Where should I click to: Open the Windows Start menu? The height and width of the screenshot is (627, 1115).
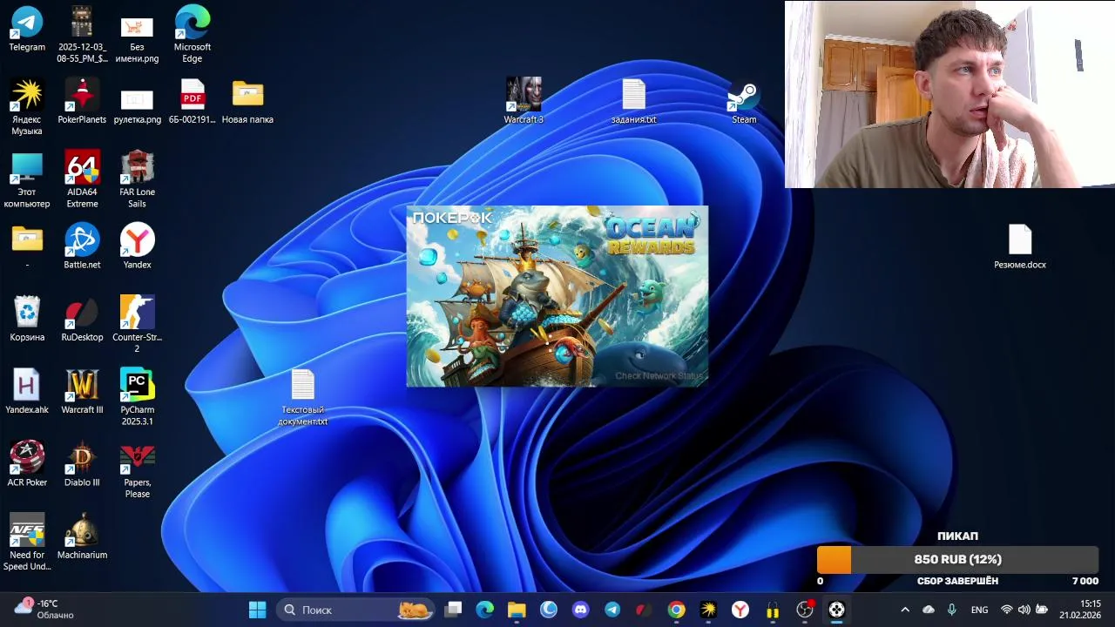258,610
